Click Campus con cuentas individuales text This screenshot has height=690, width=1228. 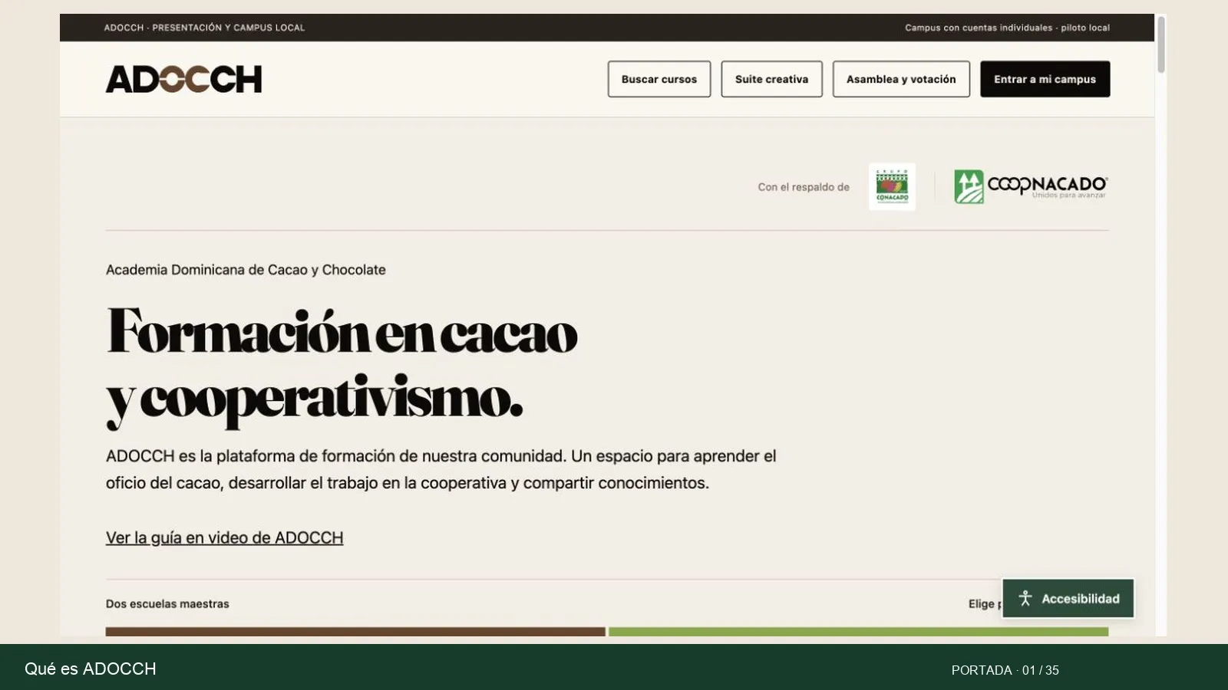(x=1007, y=28)
